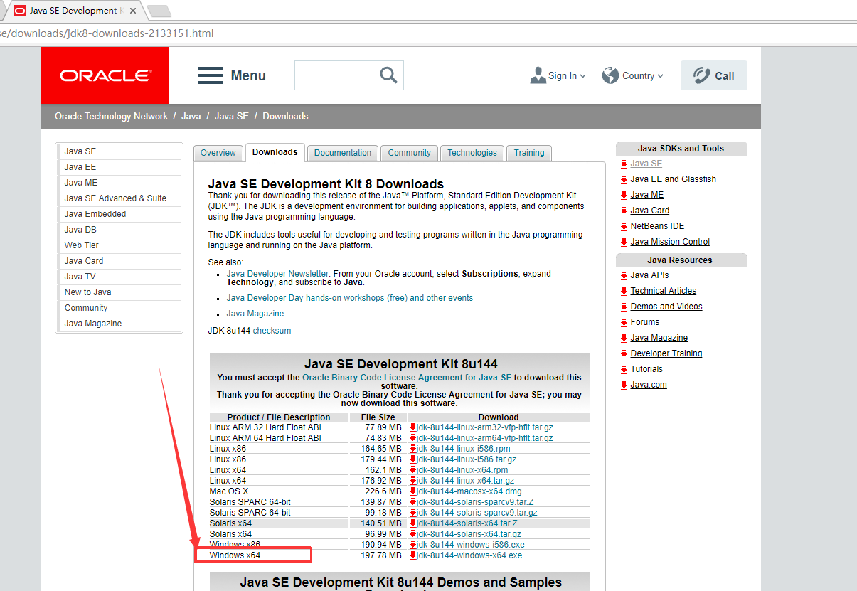The width and height of the screenshot is (857, 591).
Task: Open a new browser tab button
Action: point(159,11)
